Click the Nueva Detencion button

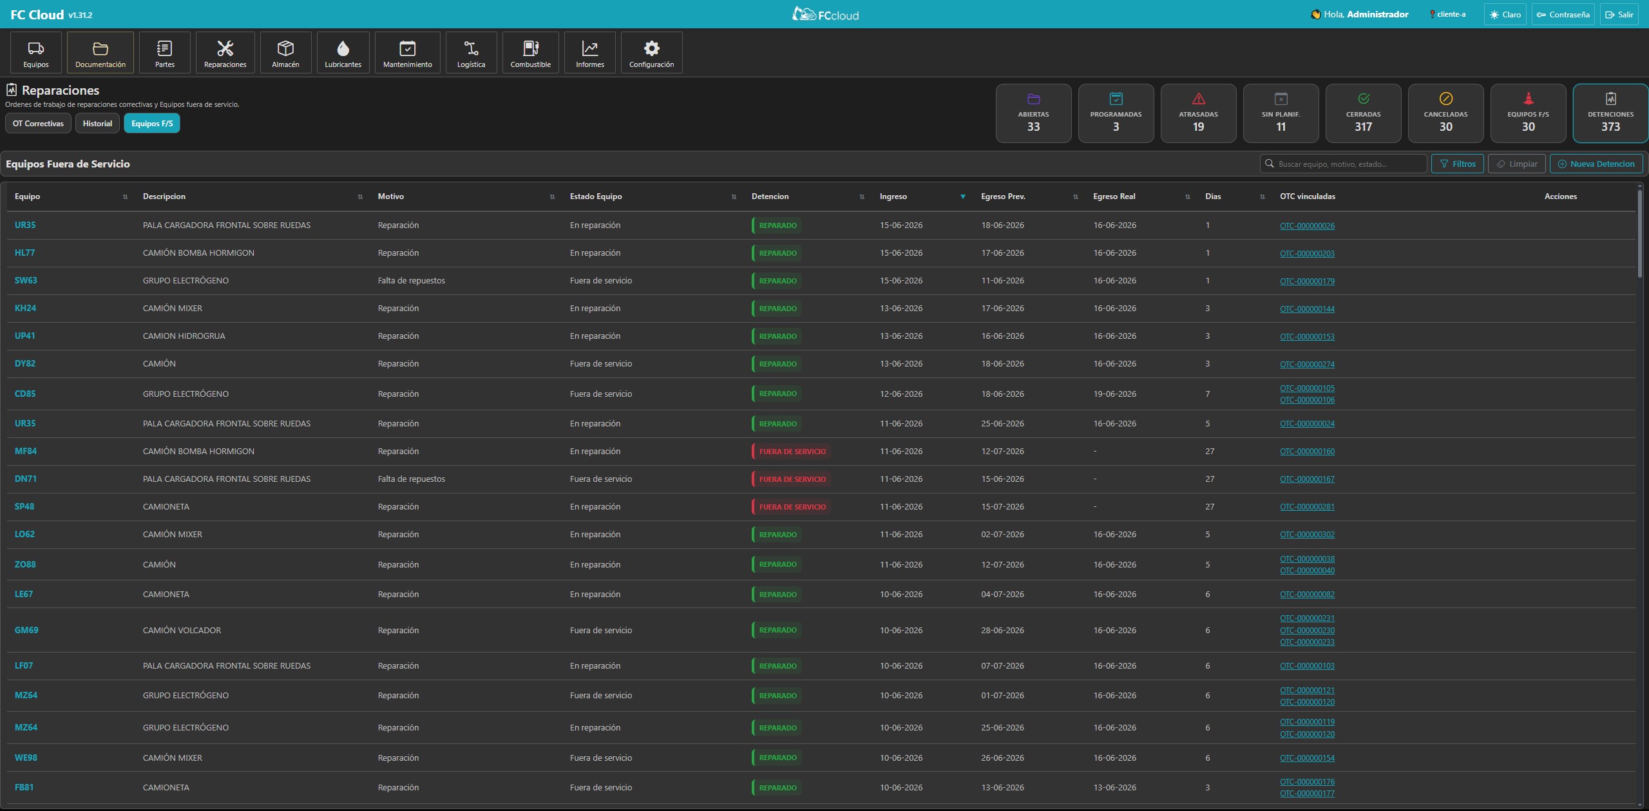coord(1596,164)
